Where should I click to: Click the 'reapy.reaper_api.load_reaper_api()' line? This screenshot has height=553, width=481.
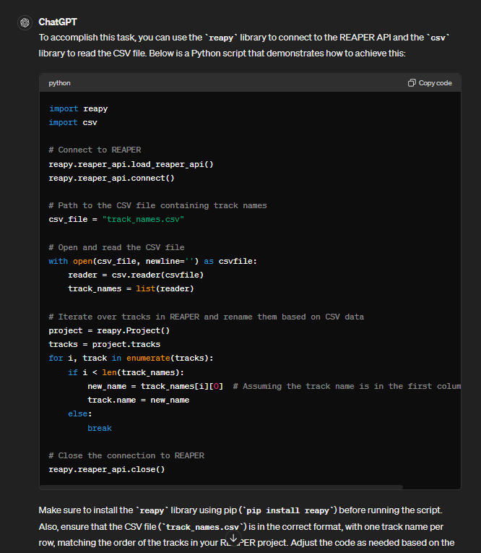[131, 164]
